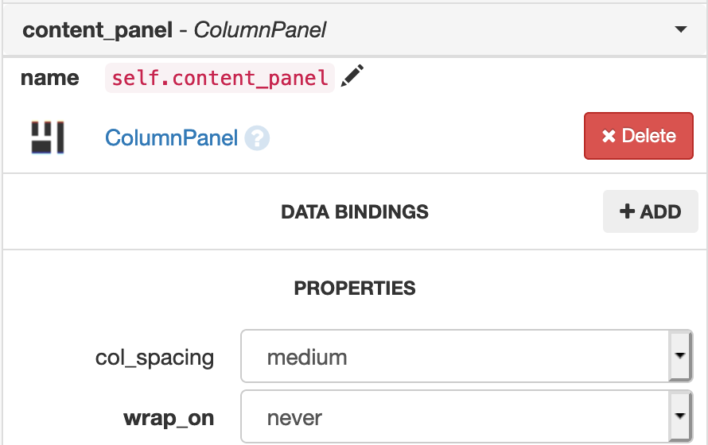Click the pencil icon to rename content_panel
This screenshot has height=445, width=708.
tap(352, 75)
